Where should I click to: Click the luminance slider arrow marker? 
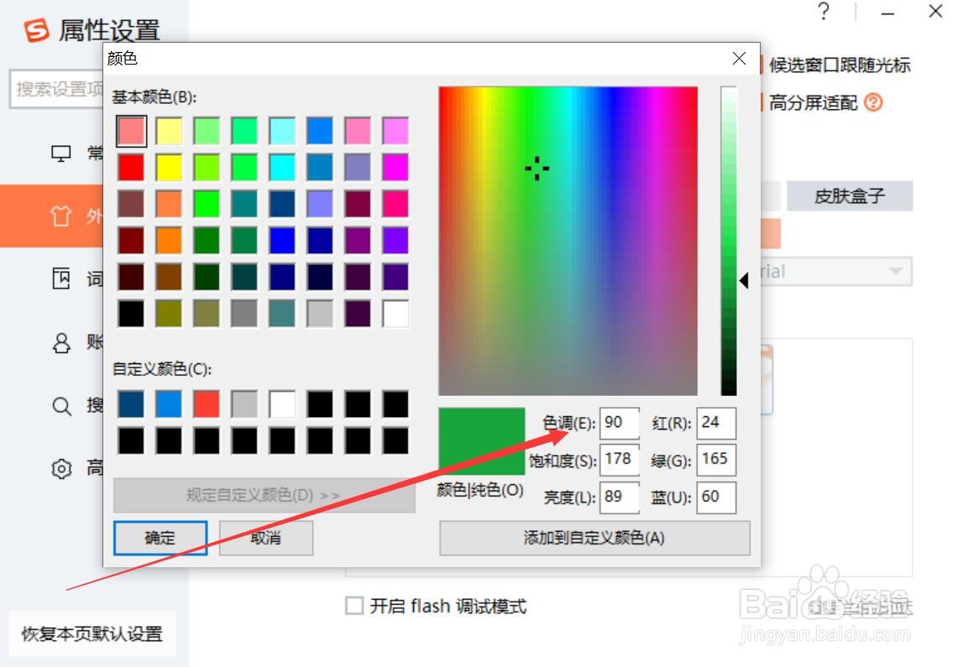[x=744, y=281]
